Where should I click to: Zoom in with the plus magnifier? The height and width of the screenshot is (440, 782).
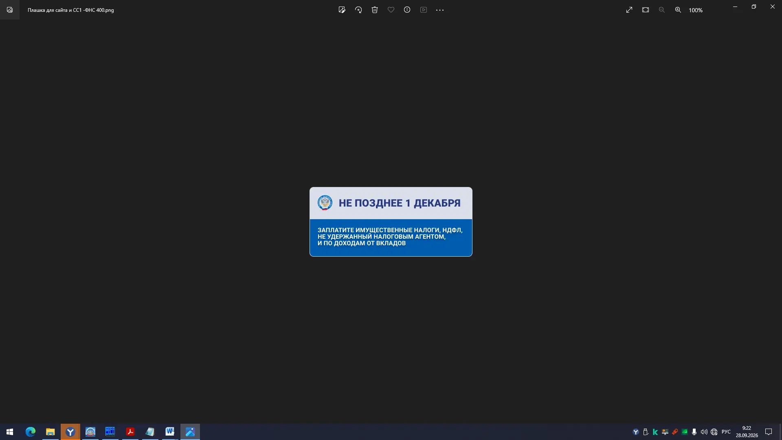[678, 10]
